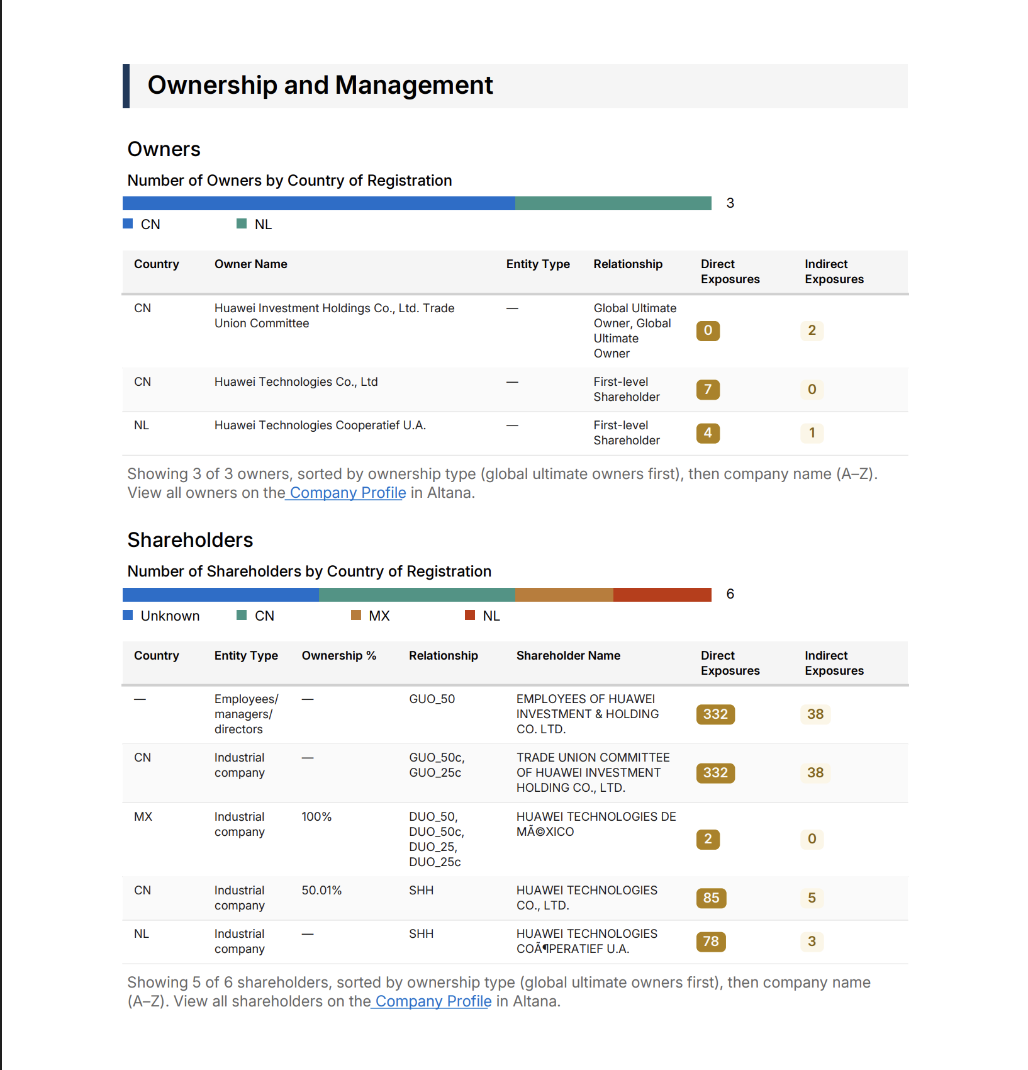Click the GUO_50 relationship cell

tap(432, 699)
